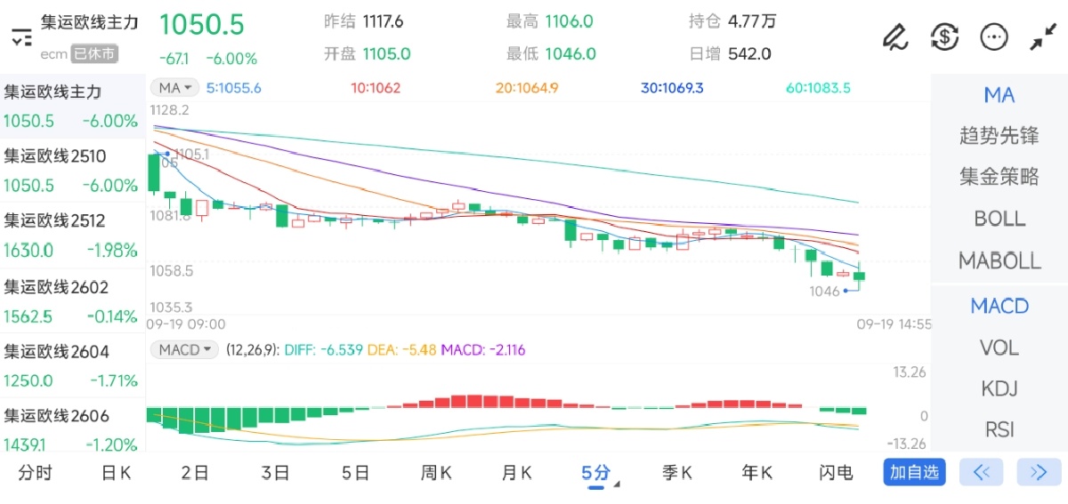Toggle the VOL sub-indicator
This screenshot has height=504, width=1068.
click(x=999, y=348)
